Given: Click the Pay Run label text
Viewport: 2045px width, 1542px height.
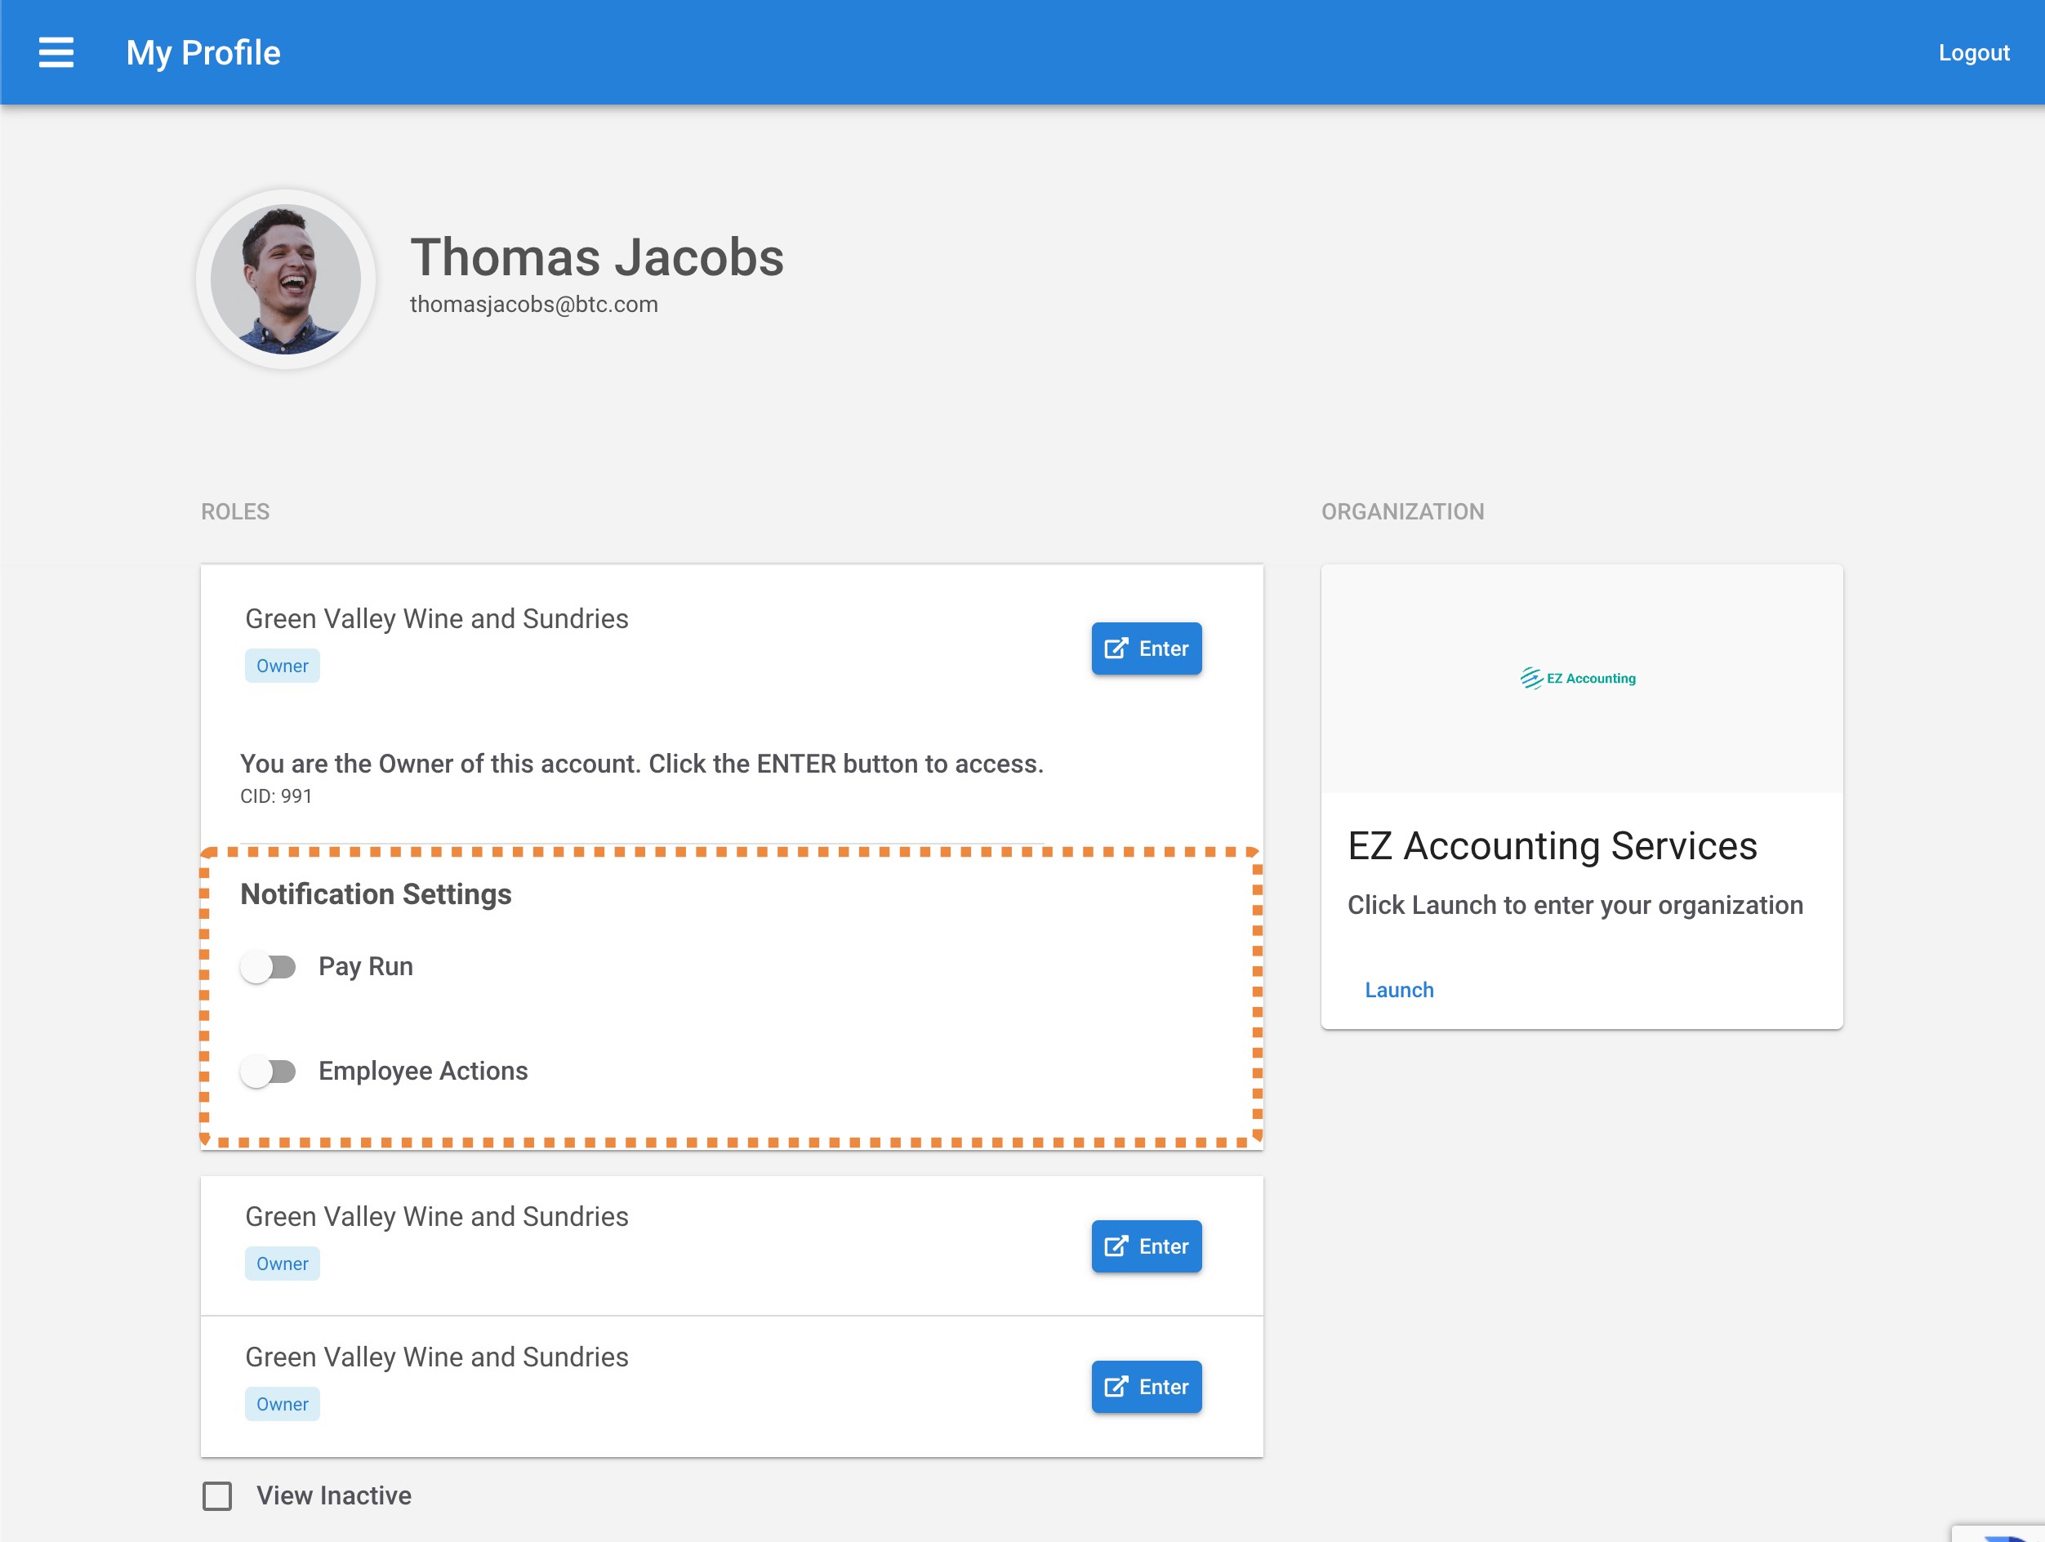Looking at the screenshot, I should tap(365, 967).
